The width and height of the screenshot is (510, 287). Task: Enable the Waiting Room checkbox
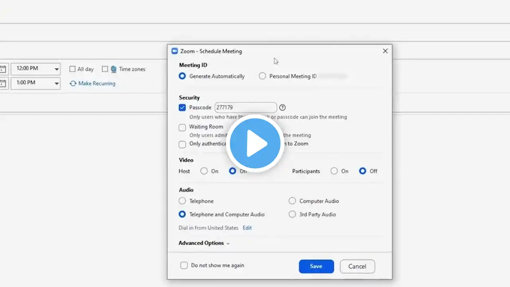[x=182, y=127]
